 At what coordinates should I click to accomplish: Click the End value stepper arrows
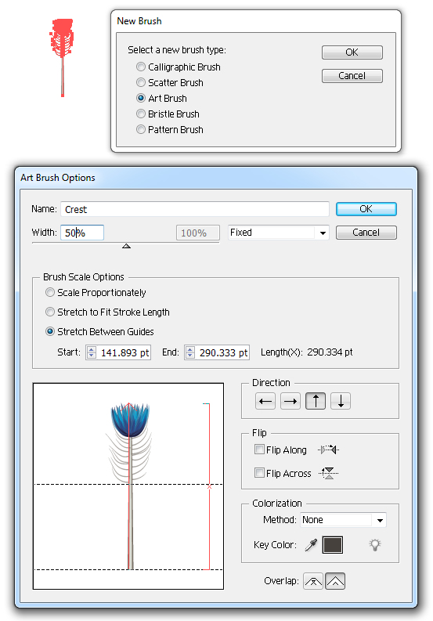coord(190,352)
